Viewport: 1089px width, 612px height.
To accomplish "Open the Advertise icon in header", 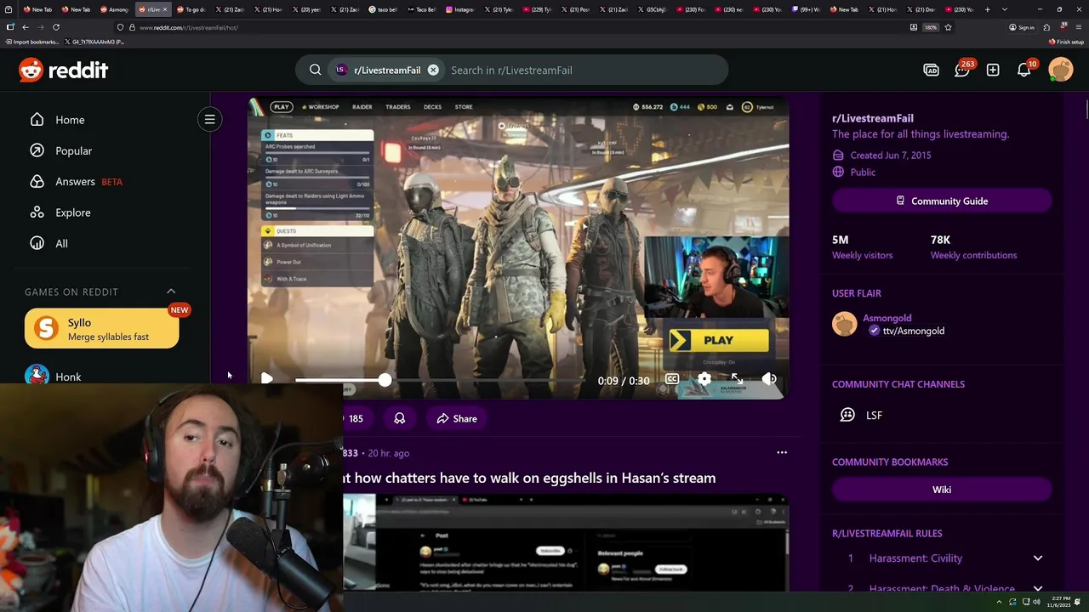I will coord(931,70).
